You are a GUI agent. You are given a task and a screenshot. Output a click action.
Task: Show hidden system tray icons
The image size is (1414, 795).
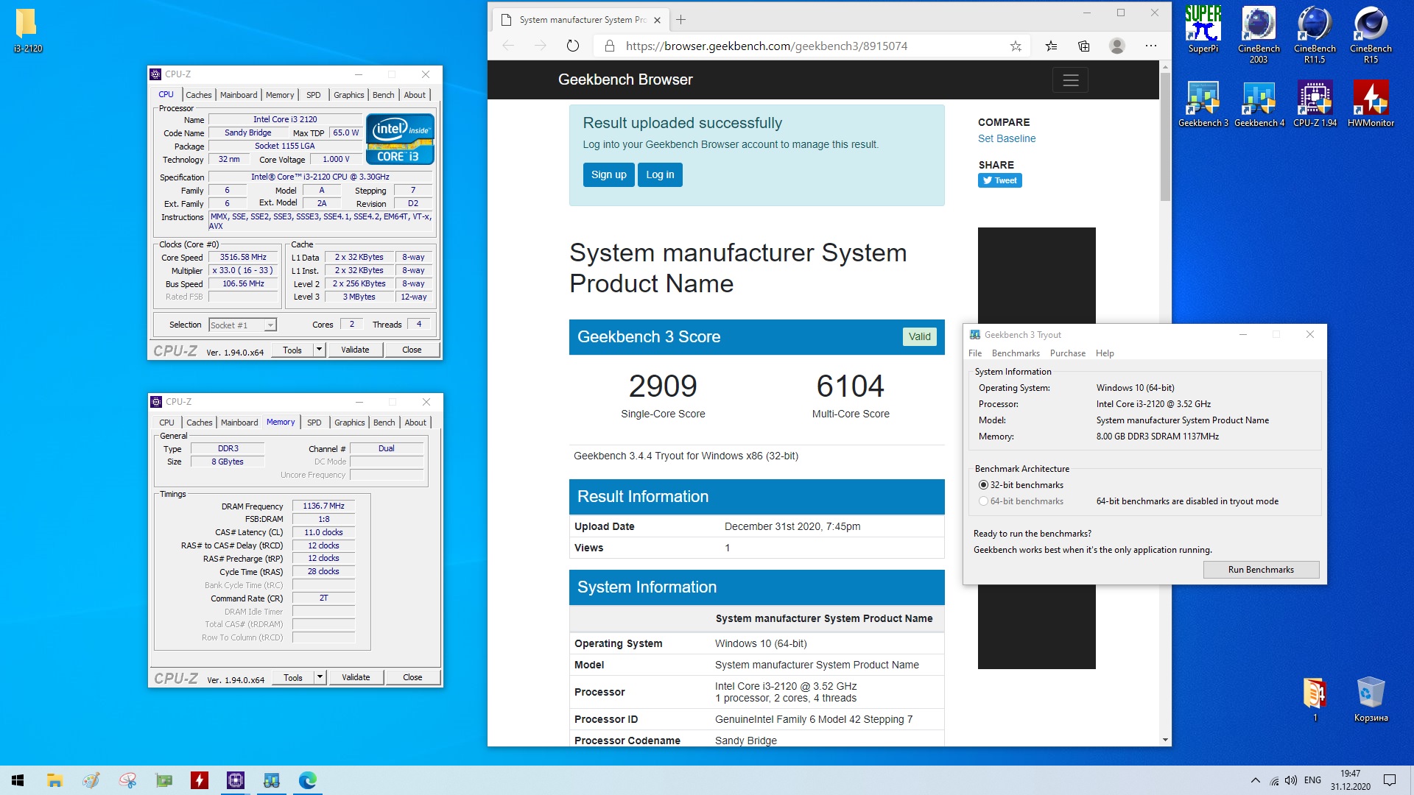(1255, 780)
